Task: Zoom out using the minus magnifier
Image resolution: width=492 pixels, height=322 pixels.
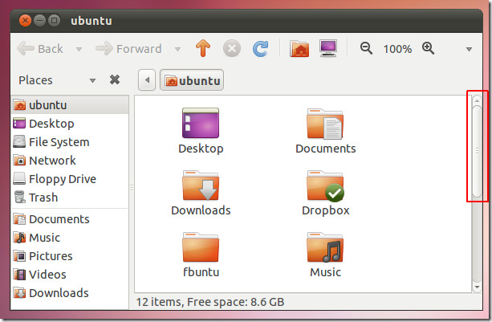Action: 367,49
